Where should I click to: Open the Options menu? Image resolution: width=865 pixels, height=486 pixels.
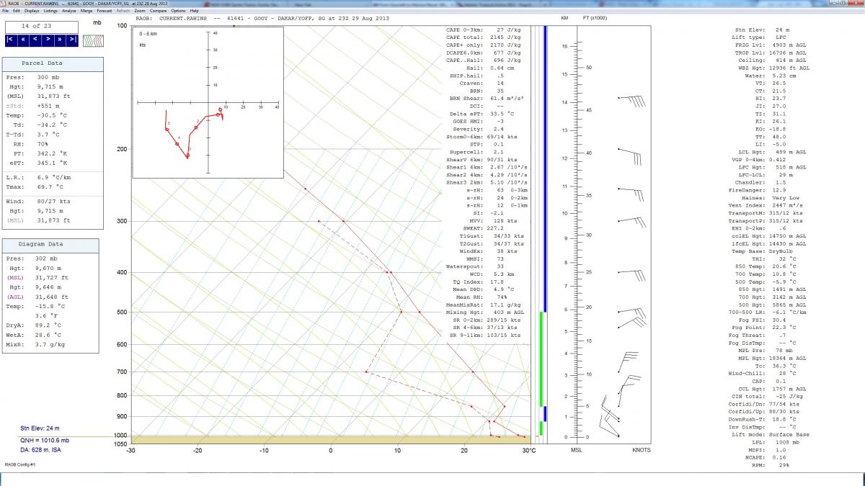(178, 11)
